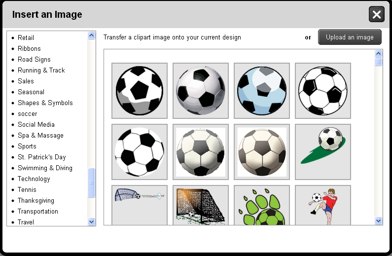The width and height of the screenshot is (392, 256).
Task: Browse the Shapes & Symbols category
Action: 45,103
